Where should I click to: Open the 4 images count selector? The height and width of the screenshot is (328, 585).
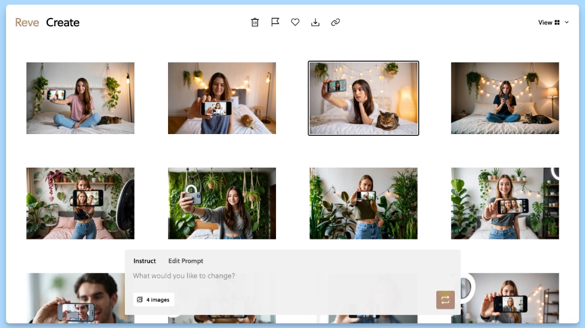[x=154, y=299]
